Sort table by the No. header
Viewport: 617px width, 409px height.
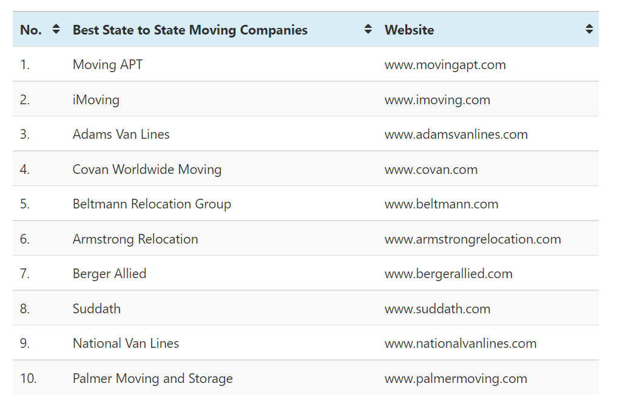pos(31,30)
